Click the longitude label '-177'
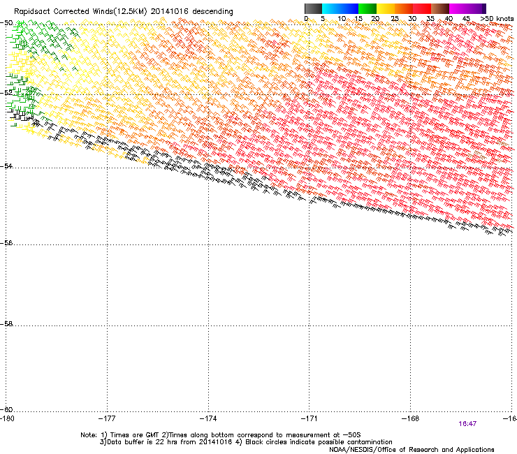The image size is (517, 454). [107, 418]
